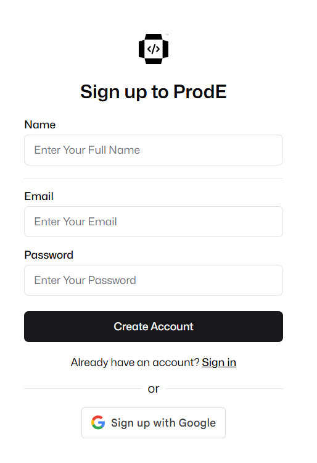Screen dimensions: 317x463
Task: Click the divider line right of "or"
Action: (x=224, y=388)
